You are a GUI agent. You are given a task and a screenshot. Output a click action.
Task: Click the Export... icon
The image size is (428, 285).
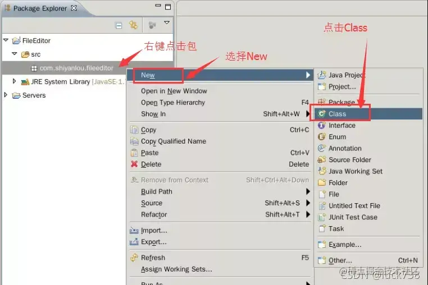(134, 242)
